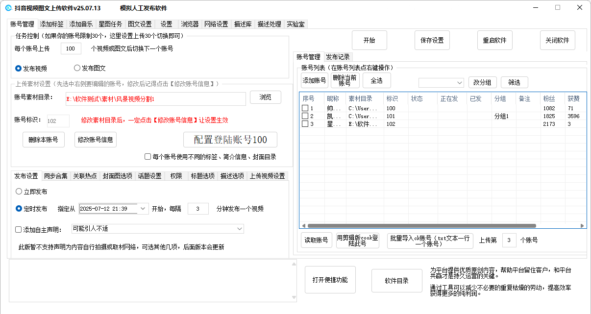Switch to the 添加标签 tab
The height and width of the screenshot is (314, 591).
point(52,24)
